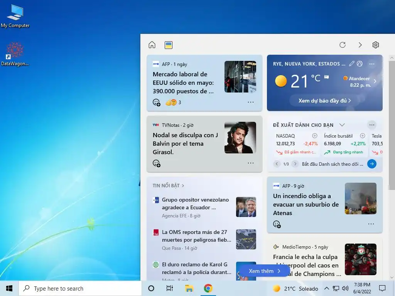This screenshot has width=395, height=296.
Task: Open El duro reclamo de Karol G headline
Action: pos(196,268)
